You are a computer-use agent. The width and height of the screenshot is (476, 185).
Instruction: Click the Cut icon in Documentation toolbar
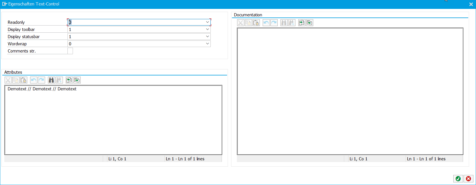click(241, 23)
